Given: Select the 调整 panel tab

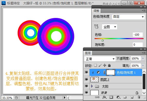Looking at the screenshot, I should point(96,11).
